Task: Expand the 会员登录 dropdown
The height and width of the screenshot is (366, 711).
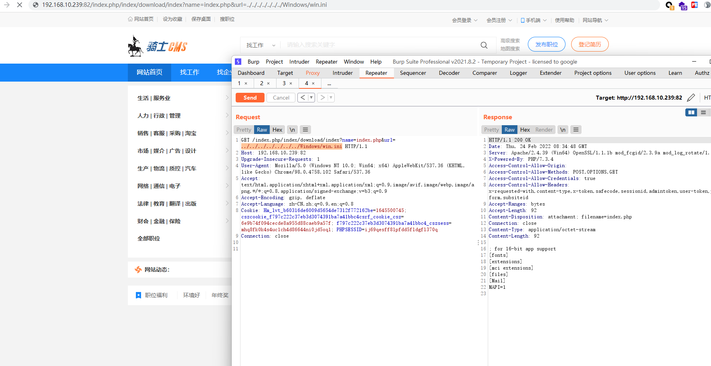Action: click(464, 20)
